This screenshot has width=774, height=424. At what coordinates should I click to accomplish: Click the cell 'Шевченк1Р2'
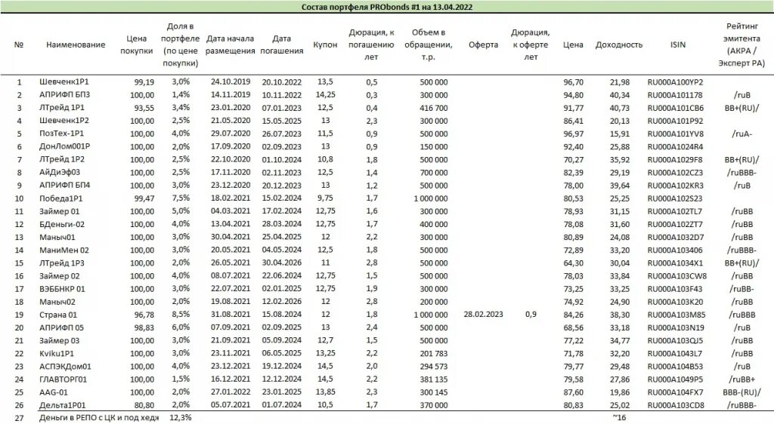point(64,121)
